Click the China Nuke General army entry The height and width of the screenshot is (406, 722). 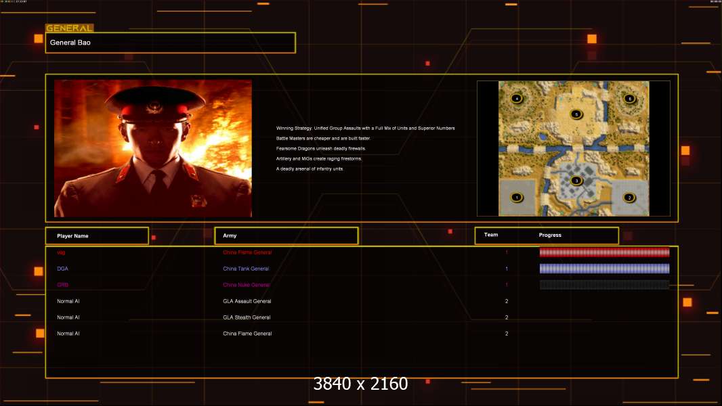click(247, 285)
